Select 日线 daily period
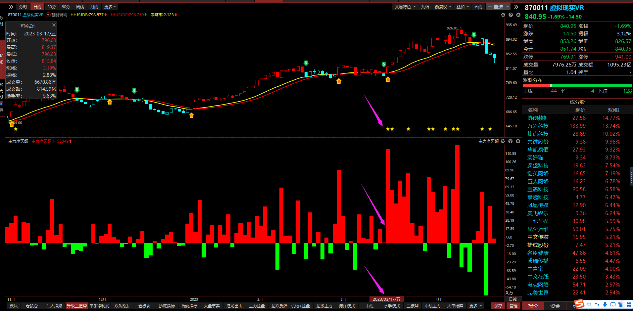This screenshot has width=633, height=311. coord(37,7)
